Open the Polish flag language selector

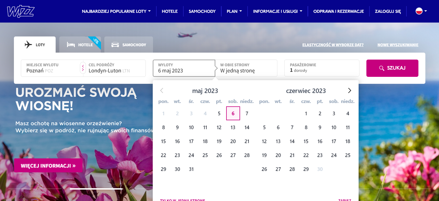coord(421,11)
